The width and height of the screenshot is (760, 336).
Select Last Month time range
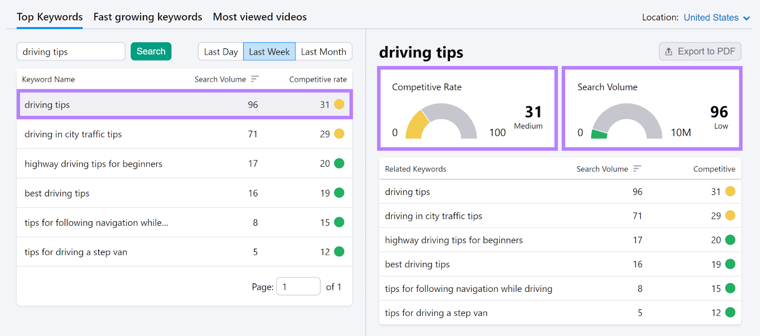pyautogui.click(x=323, y=52)
